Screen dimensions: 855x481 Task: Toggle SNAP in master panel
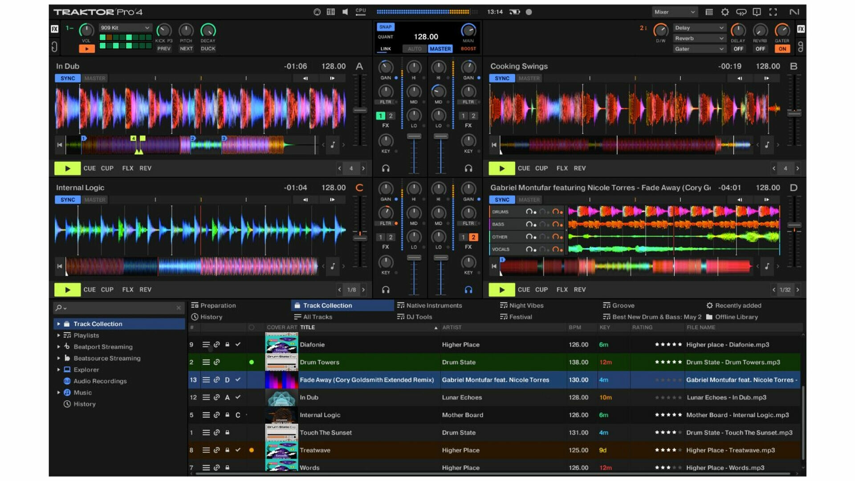pos(386,27)
